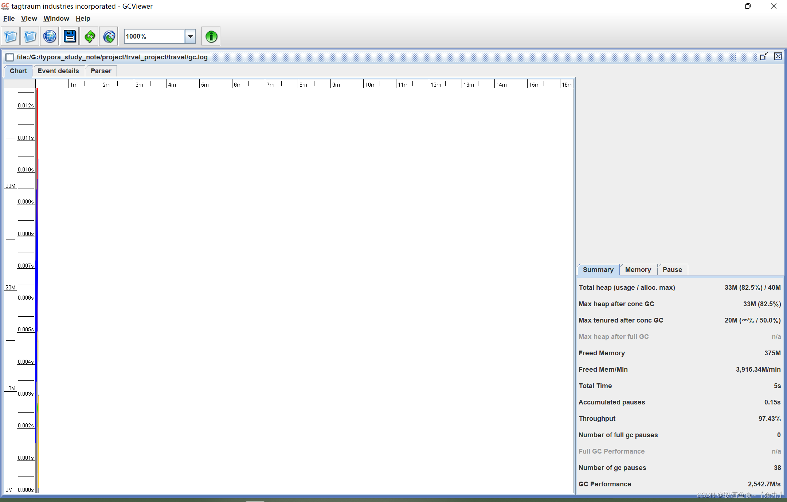Click the green Refresh arrows icon
The height and width of the screenshot is (502, 787).
click(89, 36)
